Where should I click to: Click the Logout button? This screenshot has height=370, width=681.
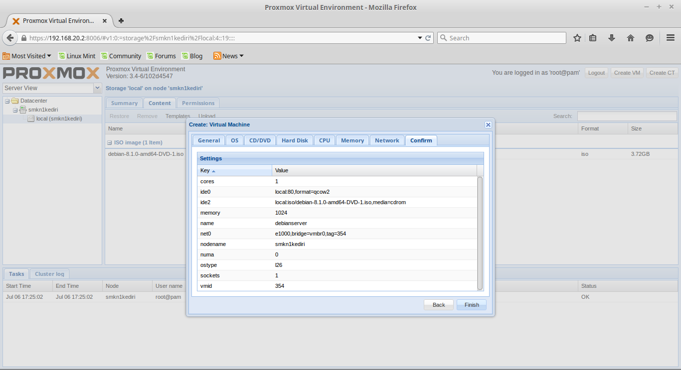pyautogui.click(x=596, y=73)
